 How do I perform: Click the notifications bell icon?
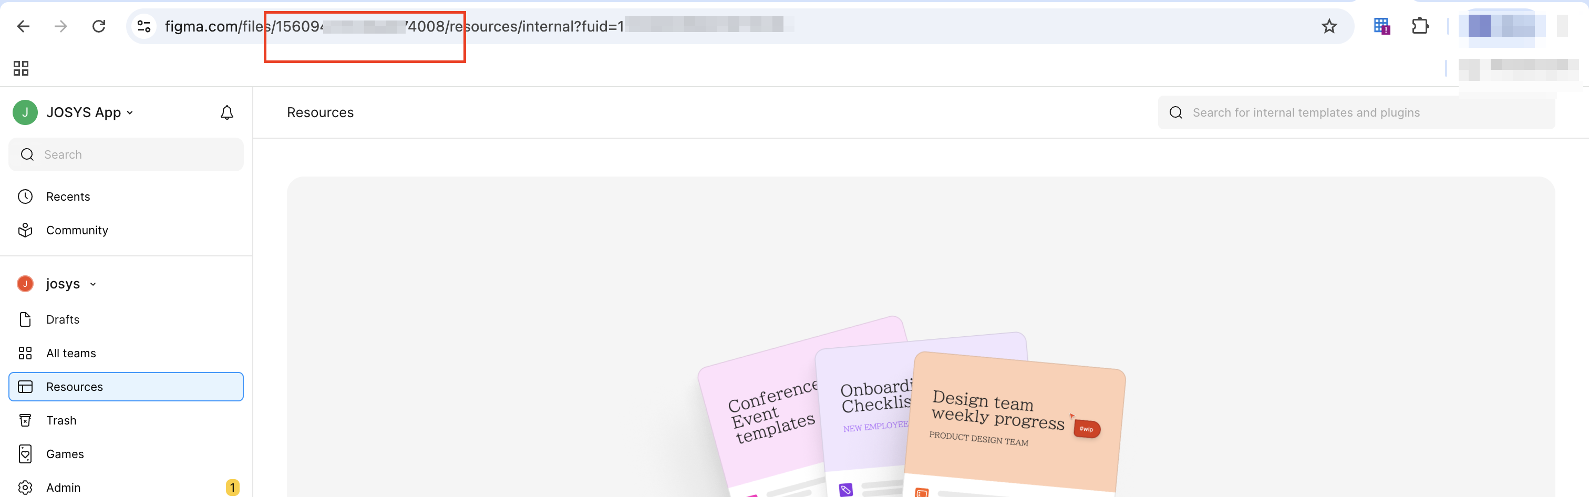pos(227,112)
